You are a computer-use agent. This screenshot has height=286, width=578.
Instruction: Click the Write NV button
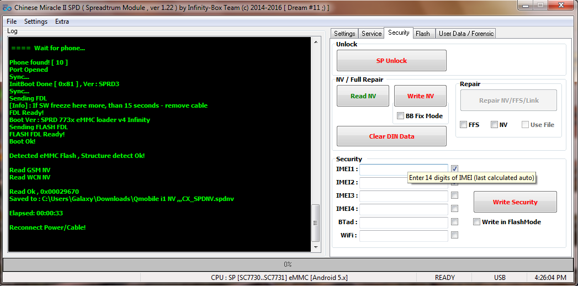(x=420, y=96)
